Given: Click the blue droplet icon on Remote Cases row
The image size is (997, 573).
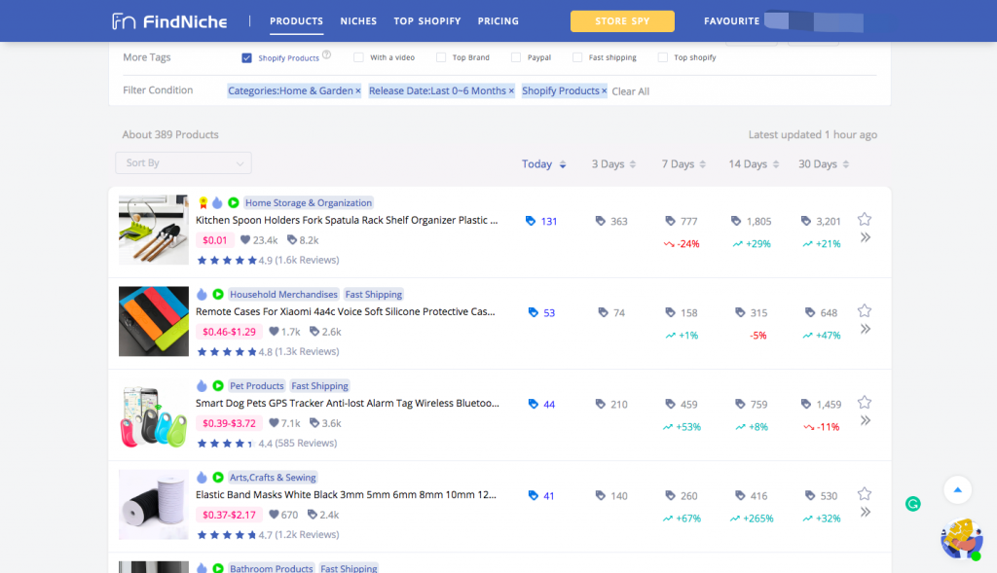Looking at the screenshot, I should pos(202,294).
